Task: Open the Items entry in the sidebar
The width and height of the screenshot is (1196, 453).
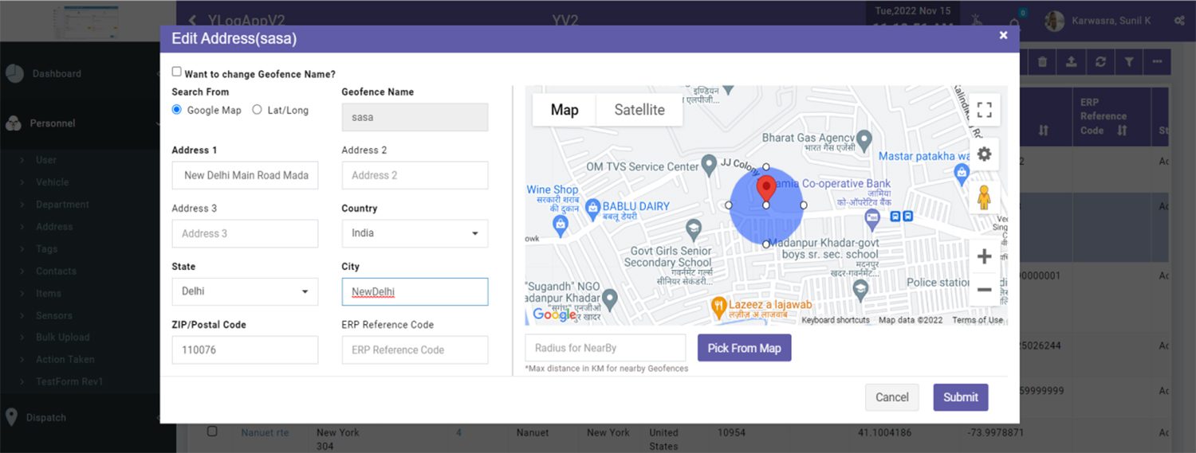Action: [x=49, y=294]
